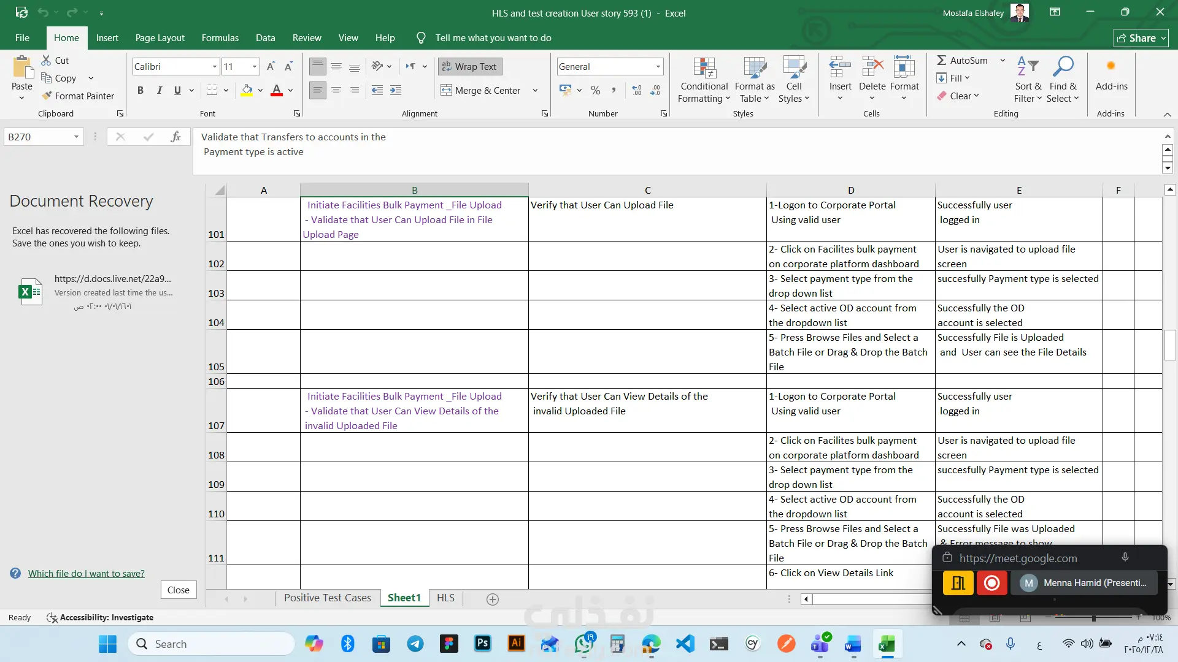Open the Calibri font name dropdown
Image resolution: width=1178 pixels, height=662 pixels.
(x=215, y=66)
